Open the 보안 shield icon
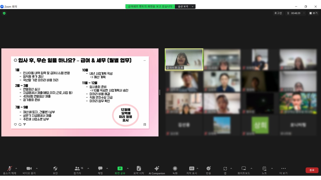 [x=55, y=168]
